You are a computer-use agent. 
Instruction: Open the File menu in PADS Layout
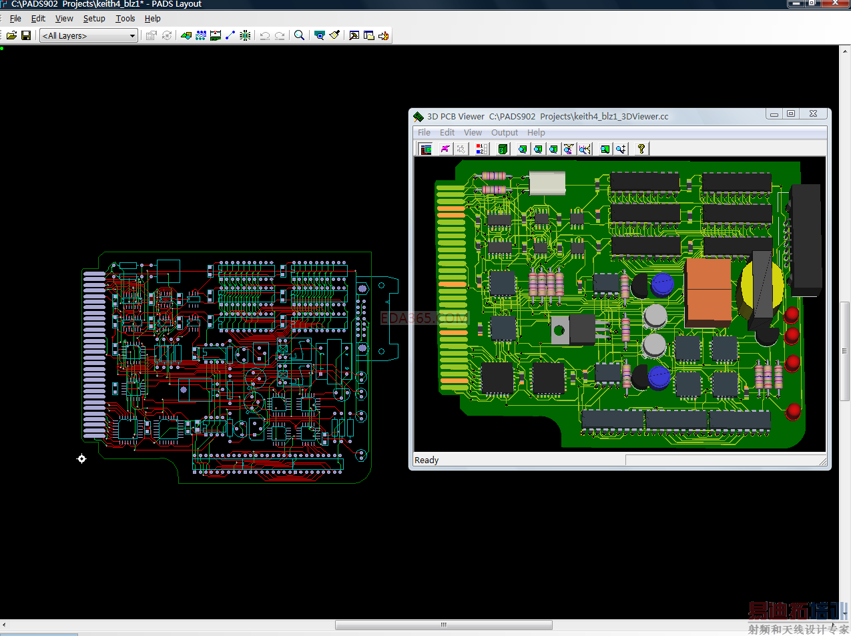[x=15, y=19]
